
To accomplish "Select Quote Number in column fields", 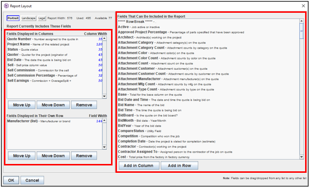I will tap(55, 39).
